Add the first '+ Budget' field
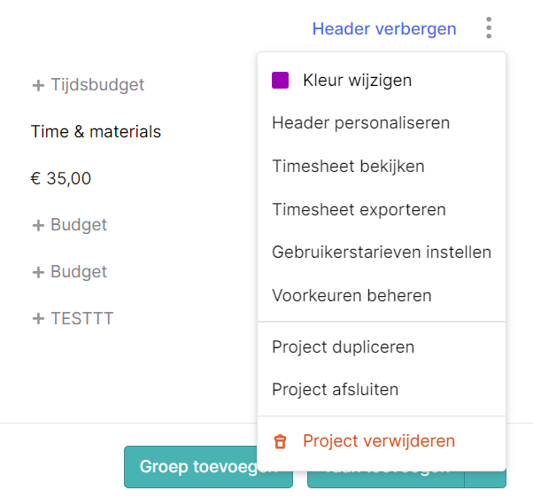The width and height of the screenshot is (533, 498). tap(70, 225)
